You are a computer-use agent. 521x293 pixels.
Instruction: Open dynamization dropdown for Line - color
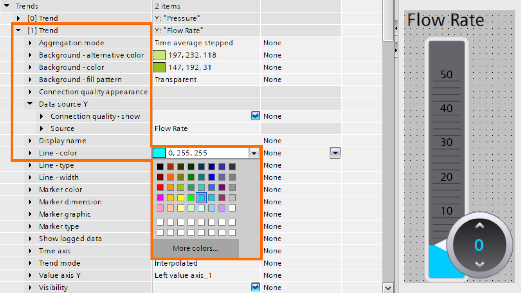point(335,153)
